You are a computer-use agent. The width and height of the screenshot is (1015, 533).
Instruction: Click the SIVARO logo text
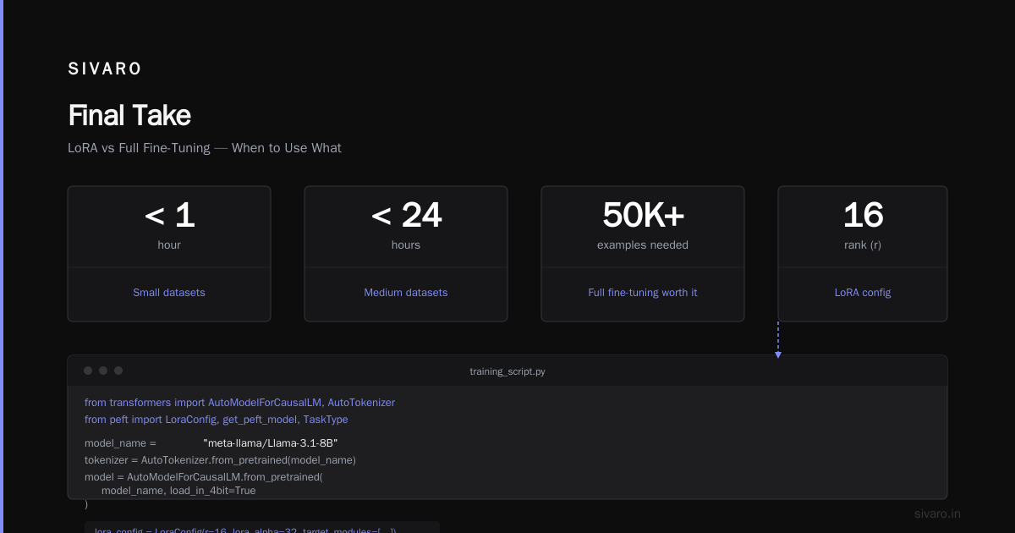click(x=105, y=69)
